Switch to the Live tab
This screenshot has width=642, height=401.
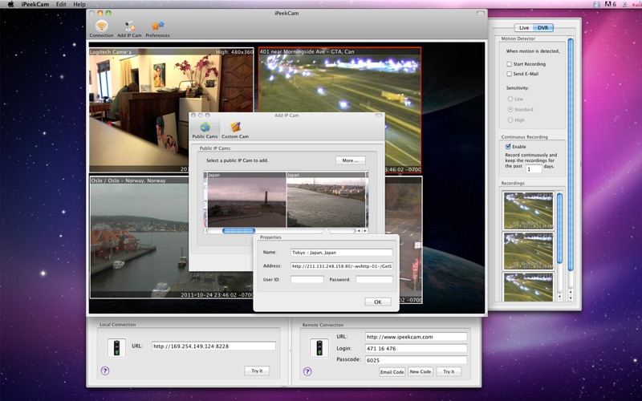pos(524,28)
